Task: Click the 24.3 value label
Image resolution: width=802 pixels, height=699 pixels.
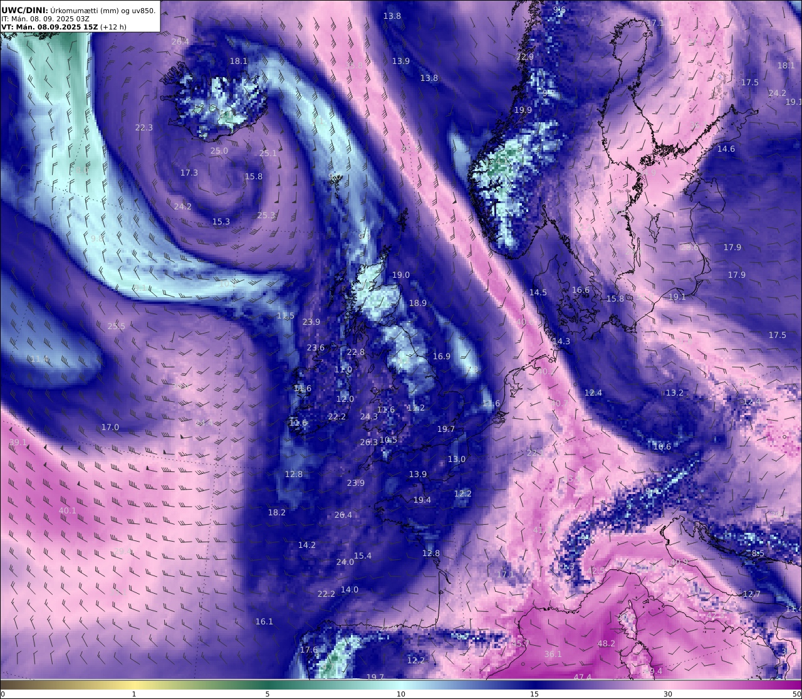Action: 369,417
